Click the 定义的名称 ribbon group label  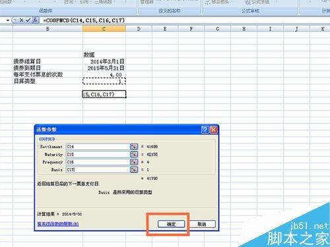pos(170,11)
